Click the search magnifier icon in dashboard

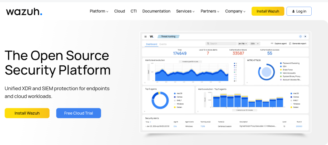(x=208, y=44)
